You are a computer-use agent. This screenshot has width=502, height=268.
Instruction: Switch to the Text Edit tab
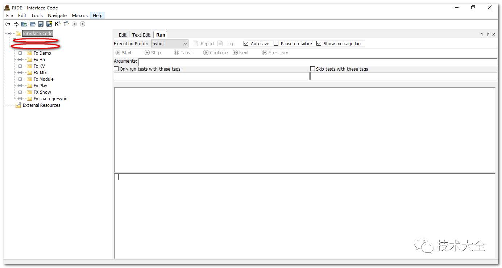coord(141,35)
